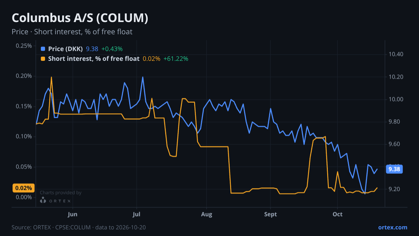419x236 pixels.
Task: Click the 10.00 right axis label
Action: pos(395,99)
